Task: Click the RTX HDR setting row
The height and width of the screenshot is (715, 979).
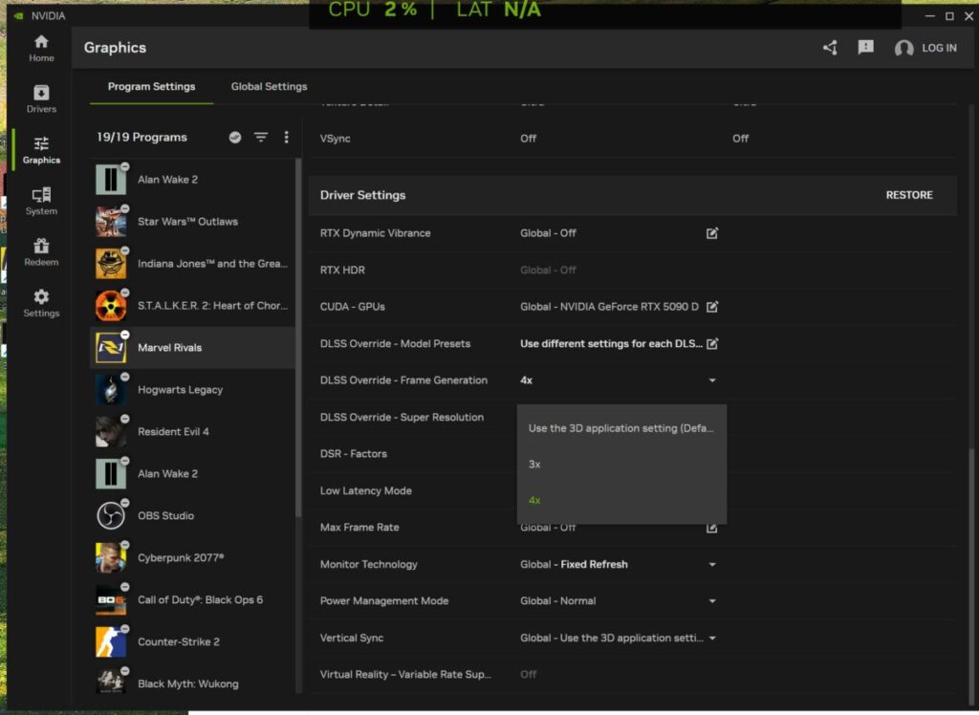Action: click(632, 270)
